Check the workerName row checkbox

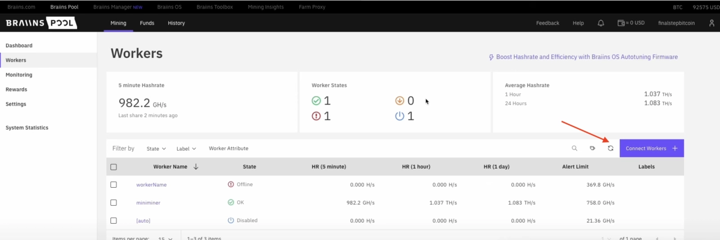point(114,184)
